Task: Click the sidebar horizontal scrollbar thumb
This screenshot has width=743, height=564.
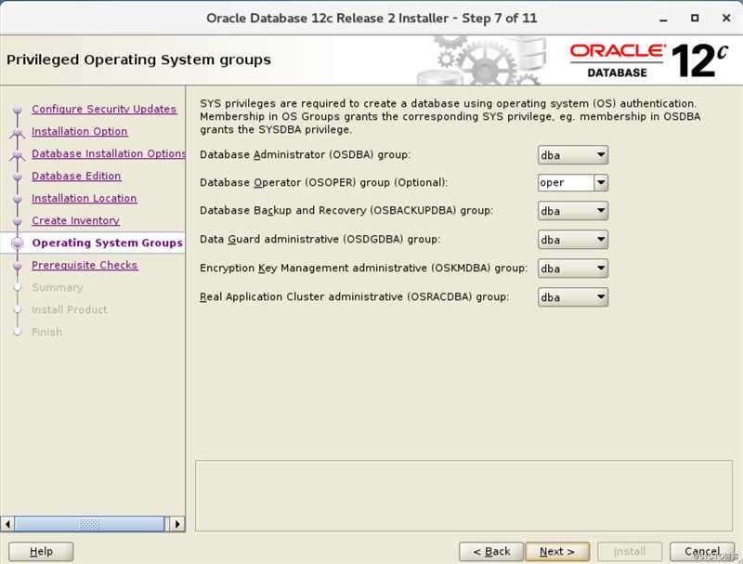Action: 89,524
